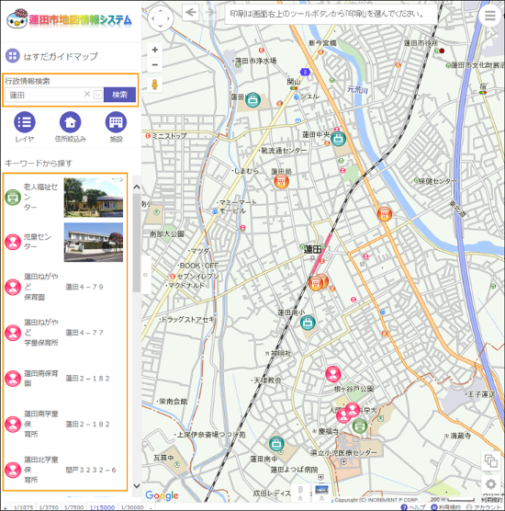Click the green welfare marker near 慶福寺
Viewport: 505px width, 511px height.
tap(360, 426)
